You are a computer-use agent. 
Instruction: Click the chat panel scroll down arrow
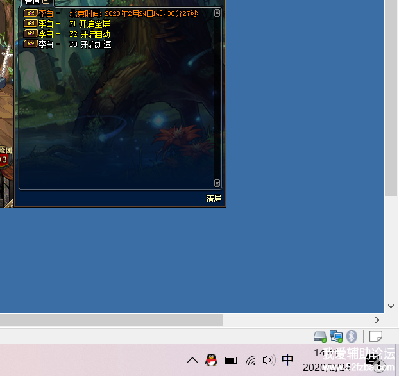tap(217, 183)
